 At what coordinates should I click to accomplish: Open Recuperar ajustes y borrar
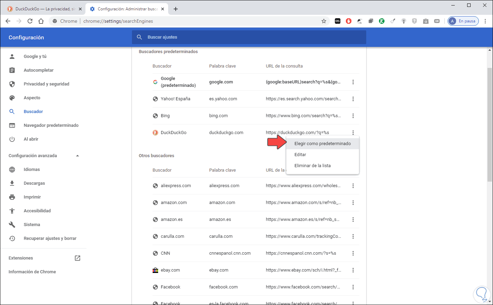(50, 238)
